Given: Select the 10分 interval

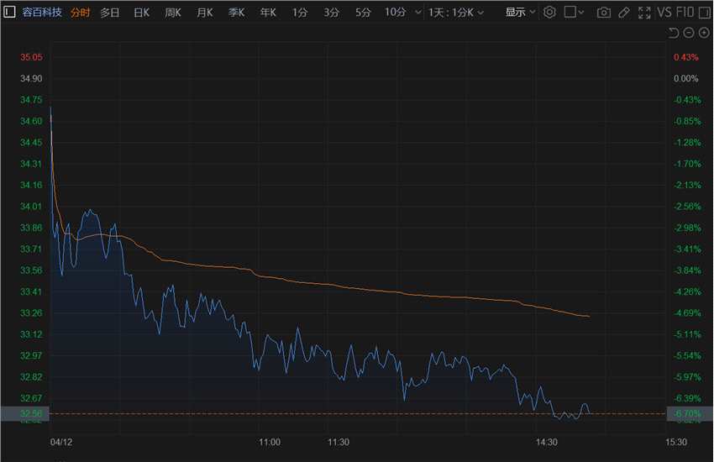Looking at the screenshot, I should click(396, 13).
